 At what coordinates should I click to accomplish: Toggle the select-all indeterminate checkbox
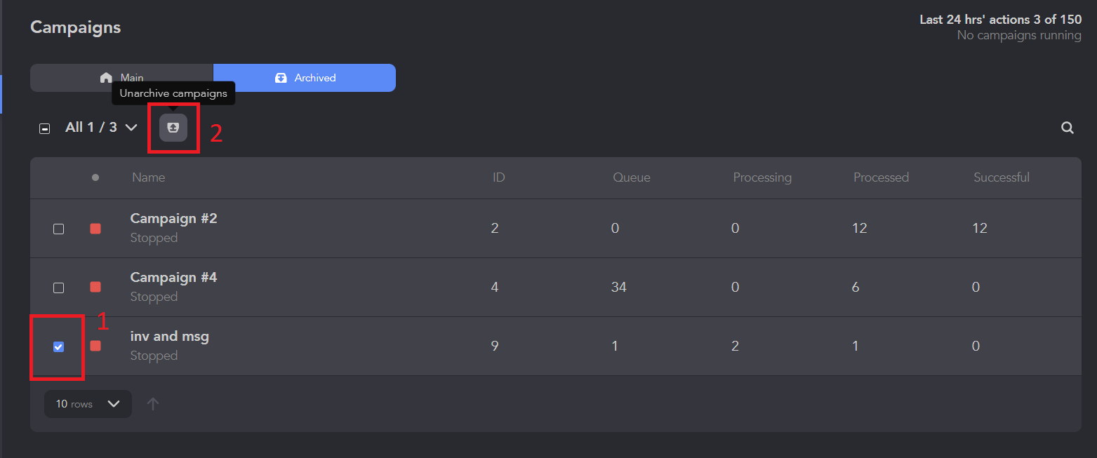45,128
